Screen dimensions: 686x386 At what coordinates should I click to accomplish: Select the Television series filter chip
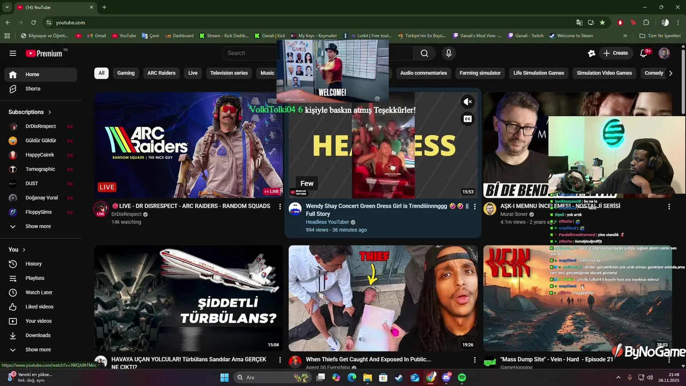pos(229,73)
